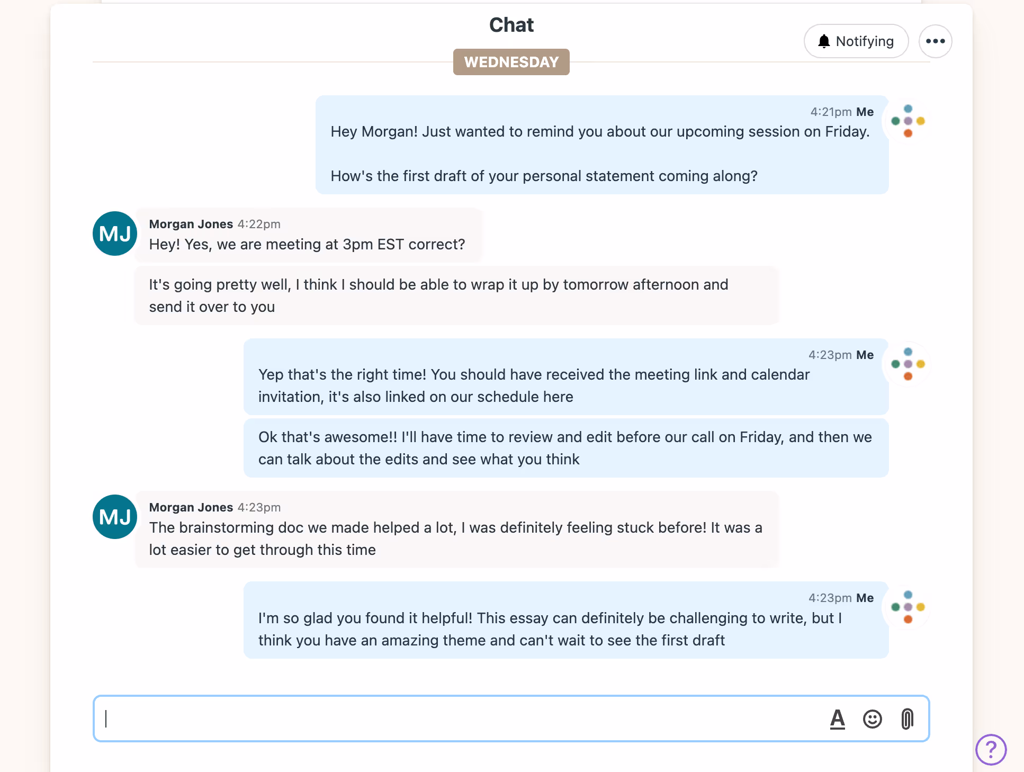Open text formatting with the A icon
This screenshot has width=1024, height=772.
tap(838, 719)
